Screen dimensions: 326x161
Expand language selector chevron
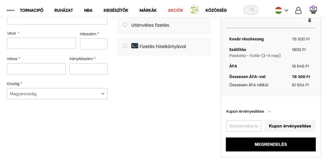[287, 10]
